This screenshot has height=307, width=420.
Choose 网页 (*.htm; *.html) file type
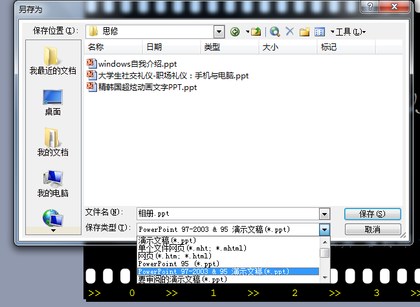[x=228, y=256]
